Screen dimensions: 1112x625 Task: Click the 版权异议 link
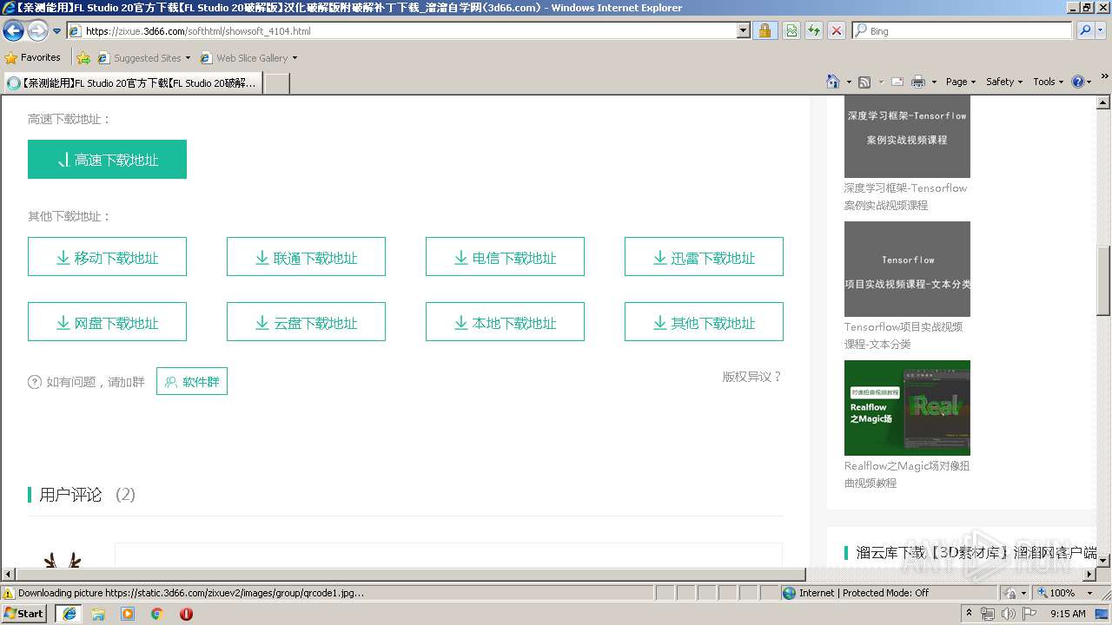[x=752, y=377]
